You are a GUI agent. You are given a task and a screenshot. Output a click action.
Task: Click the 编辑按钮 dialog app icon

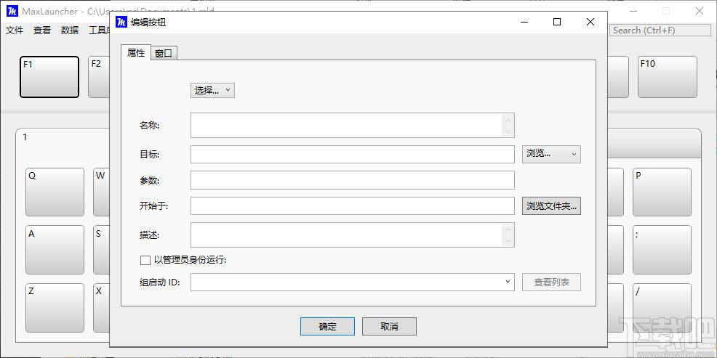121,22
